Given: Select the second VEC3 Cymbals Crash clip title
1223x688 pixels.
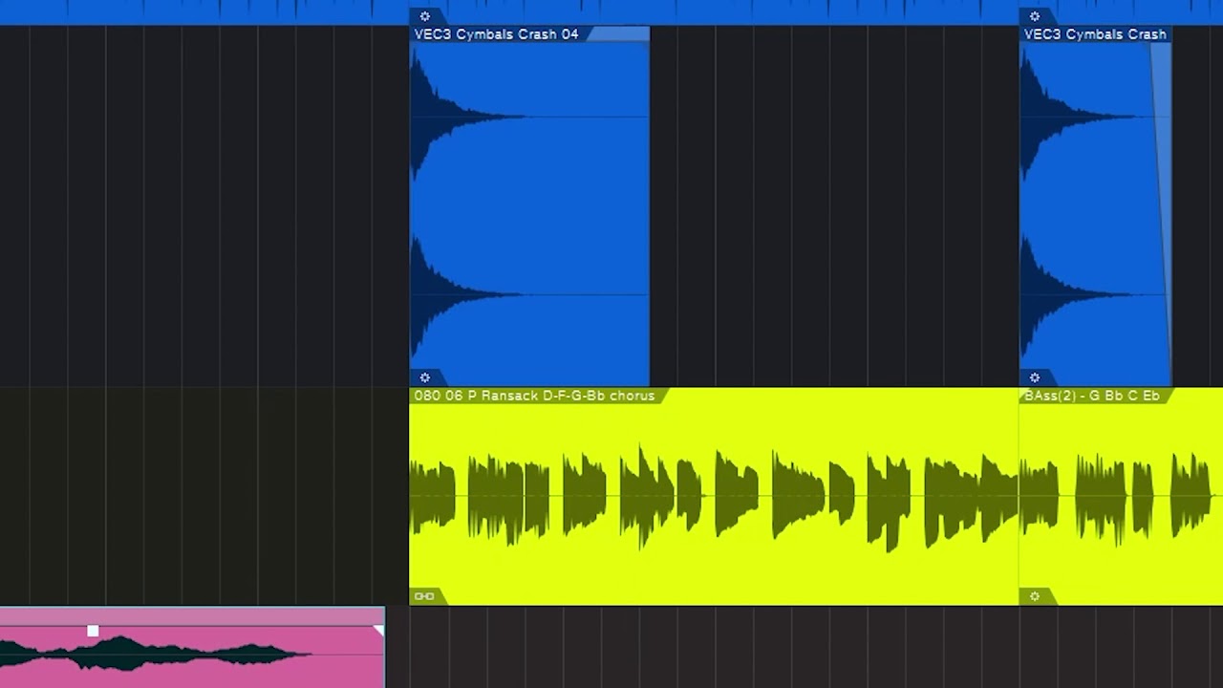Looking at the screenshot, I should point(1095,34).
